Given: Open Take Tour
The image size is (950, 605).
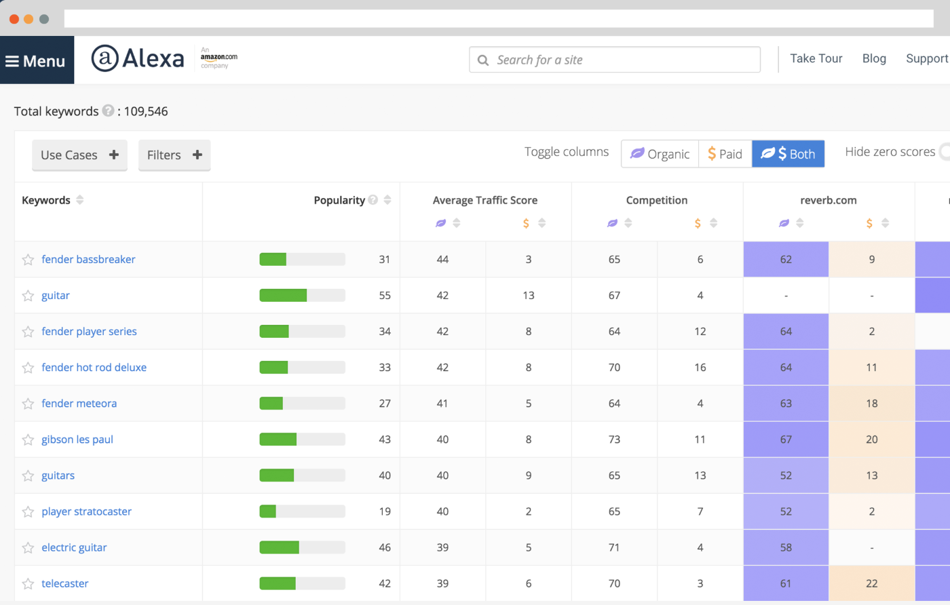Looking at the screenshot, I should [x=816, y=58].
